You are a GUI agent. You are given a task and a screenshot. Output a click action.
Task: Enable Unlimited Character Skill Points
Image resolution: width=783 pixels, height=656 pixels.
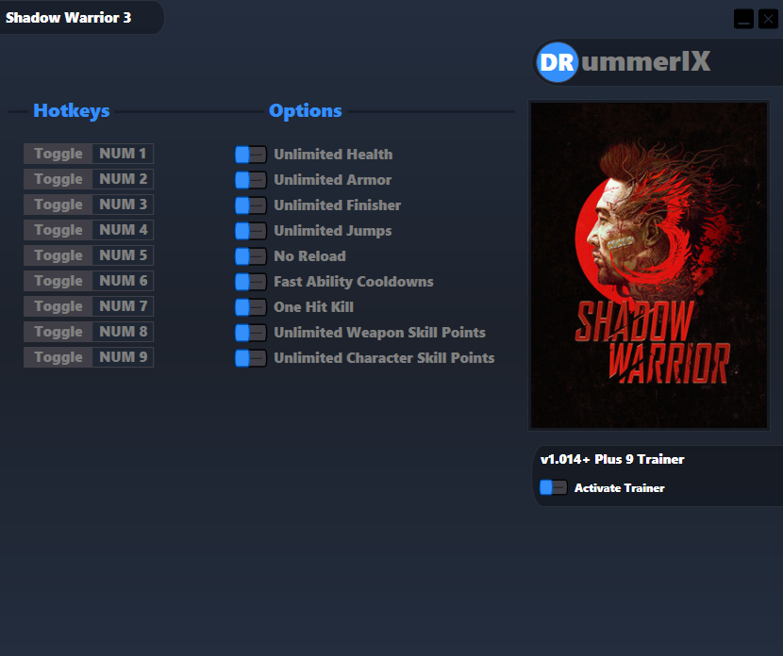(x=251, y=358)
